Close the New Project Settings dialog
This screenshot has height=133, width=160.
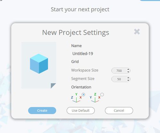tap(137, 32)
